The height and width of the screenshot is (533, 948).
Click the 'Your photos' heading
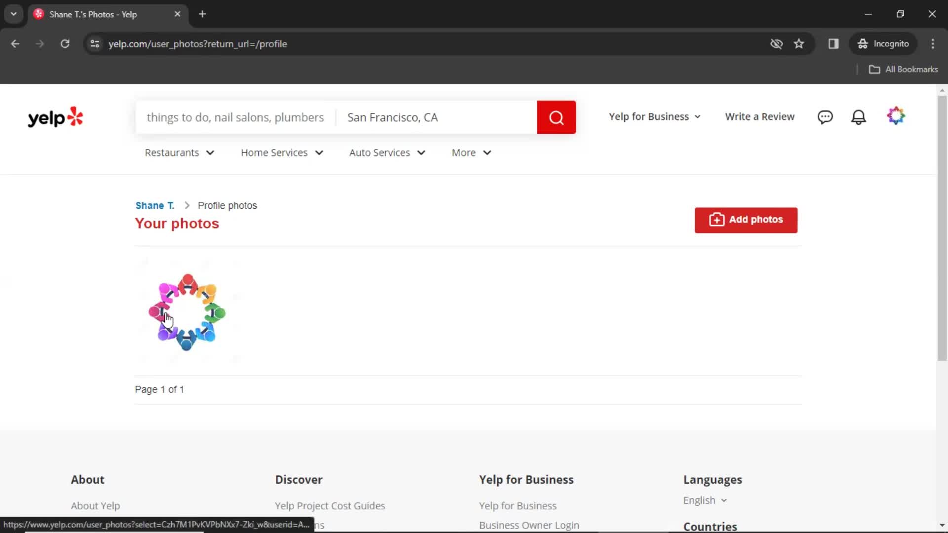(x=177, y=224)
